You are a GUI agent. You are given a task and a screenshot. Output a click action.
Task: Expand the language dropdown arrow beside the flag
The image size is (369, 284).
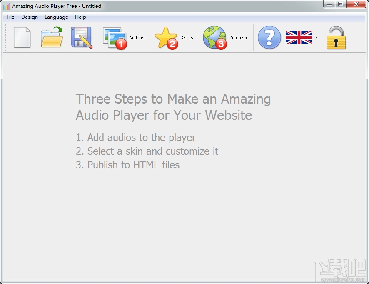click(x=316, y=37)
